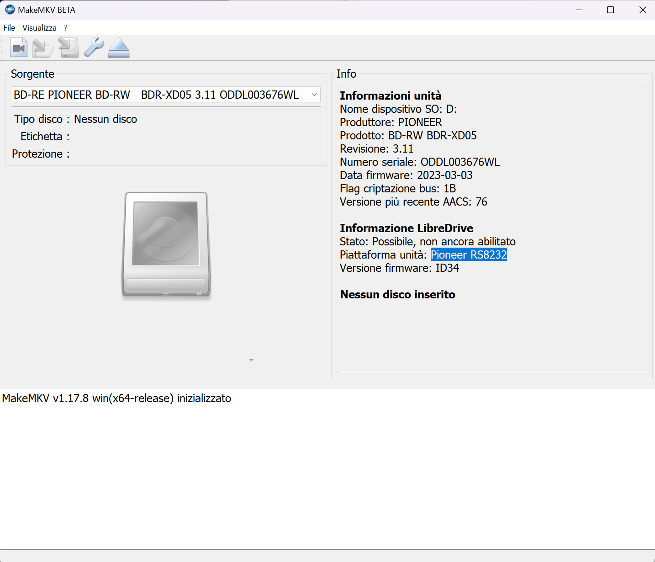The image size is (655, 562).
Task: Click the small arrow below drive image
Action: pos(251,361)
